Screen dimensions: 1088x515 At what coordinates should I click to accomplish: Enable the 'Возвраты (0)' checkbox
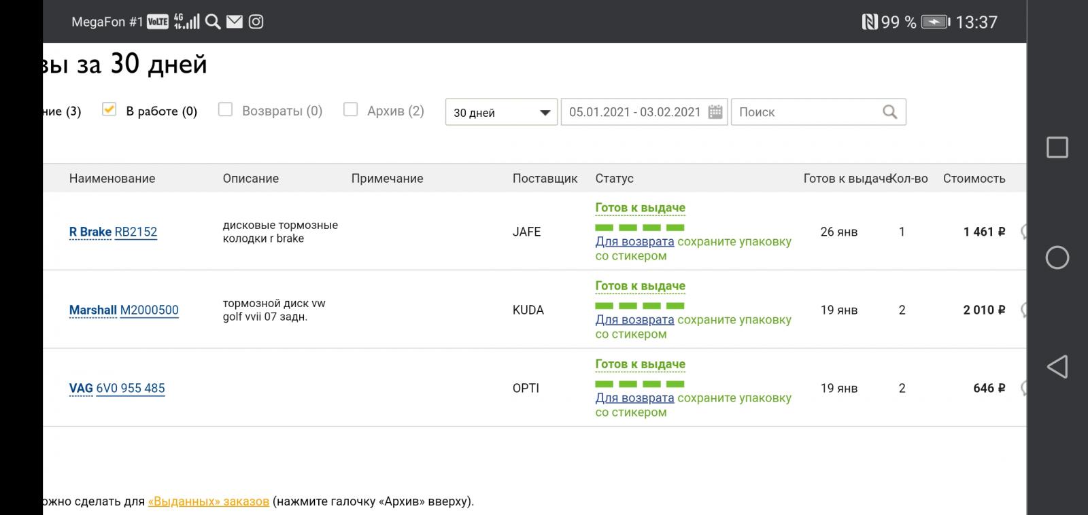[x=225, y=109]
